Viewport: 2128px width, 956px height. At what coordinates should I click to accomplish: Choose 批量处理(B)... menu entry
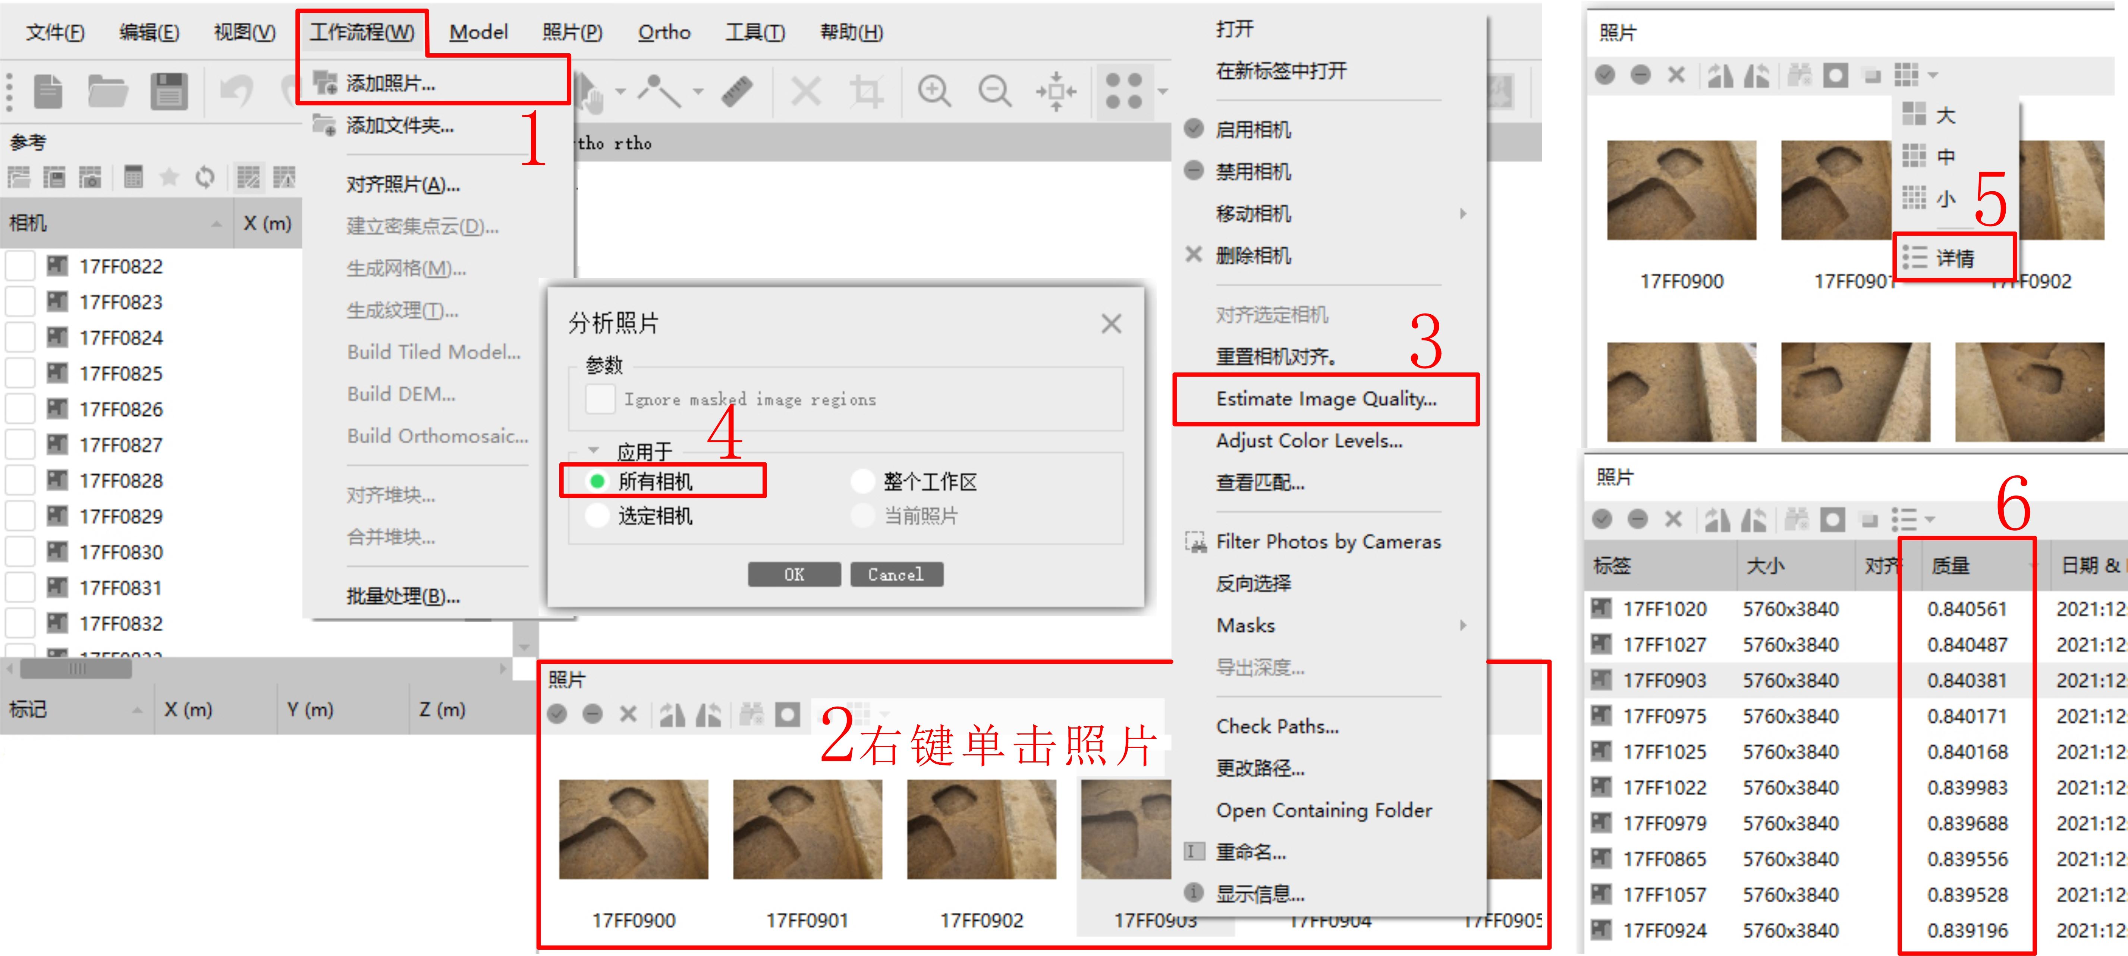click(403, 596)
